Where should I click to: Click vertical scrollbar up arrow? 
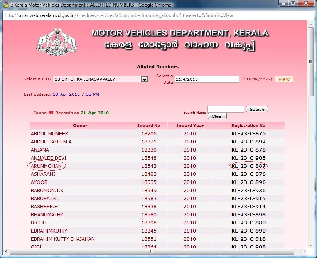(x=311, y=24)
